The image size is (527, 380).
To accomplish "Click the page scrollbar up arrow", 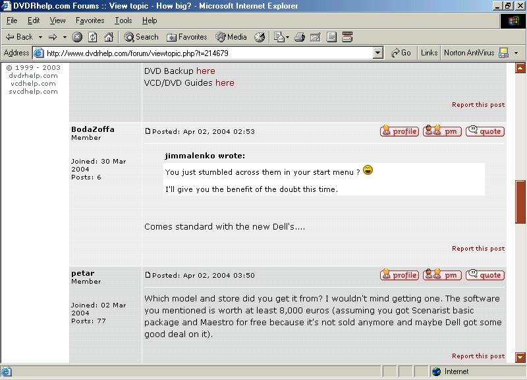I will (520, 69).
